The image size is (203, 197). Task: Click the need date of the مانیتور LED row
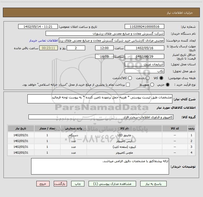21,135
